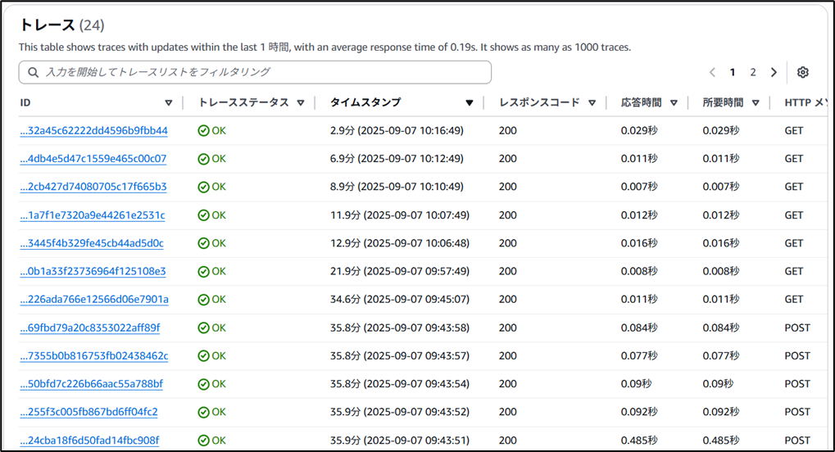The image size is (835, 452).
Task: Click the HTTP メソッド column header
Action: (807, 103)
